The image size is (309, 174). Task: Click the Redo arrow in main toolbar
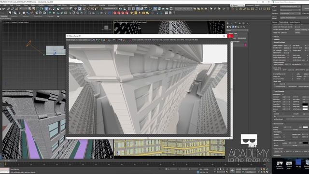pyautogui.click(x=4, y=9)
